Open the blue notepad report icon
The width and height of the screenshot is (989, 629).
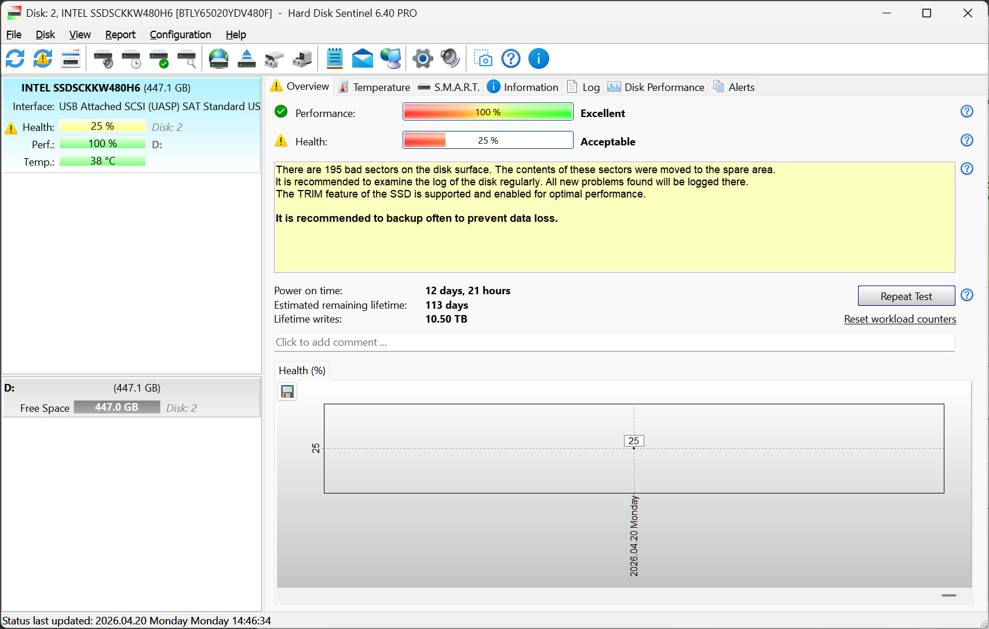coord(335,58)
